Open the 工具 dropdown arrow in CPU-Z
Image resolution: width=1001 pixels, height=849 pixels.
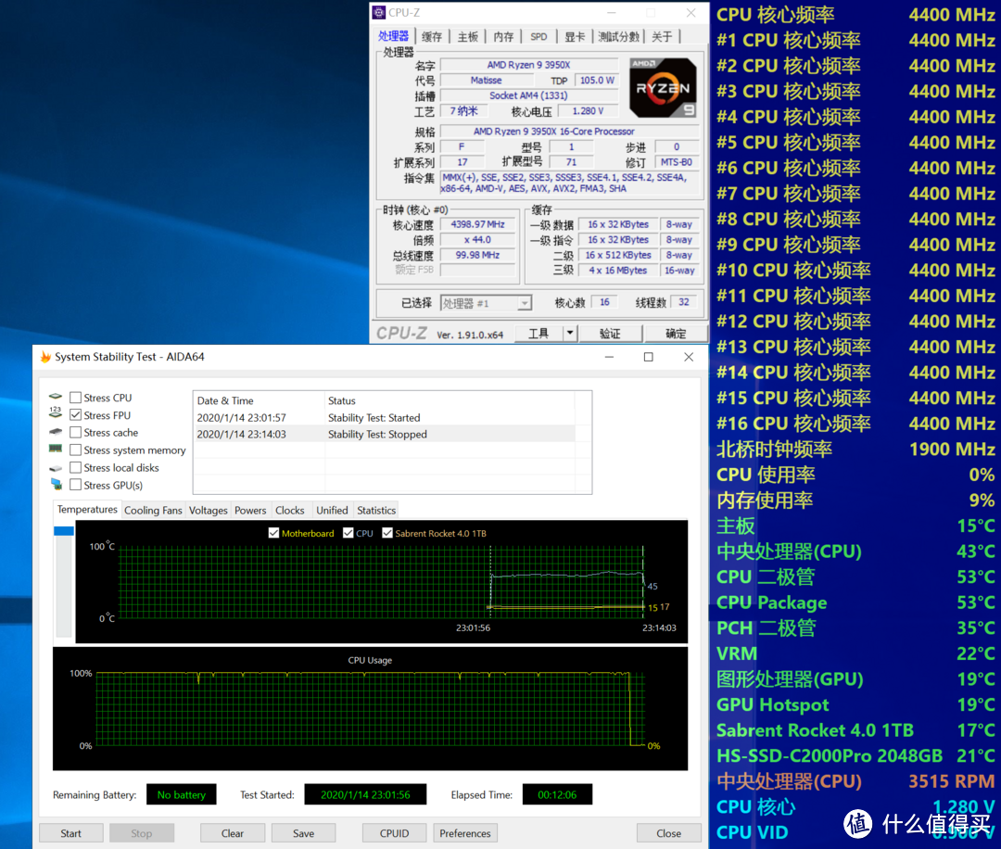point(569,334)
